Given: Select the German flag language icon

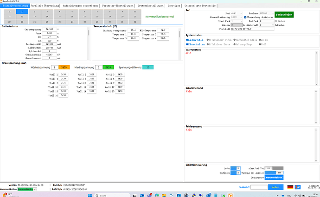Looking at the screenshot, I should (290, 187).
